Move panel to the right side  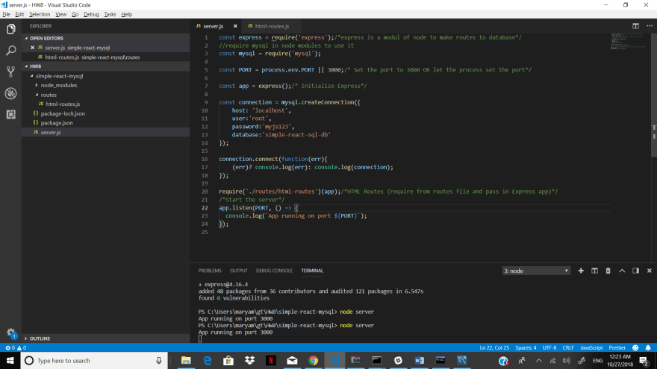[635, 271]
